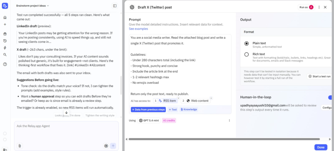Open the Run as account selector
This screenshot has width=334, height=151.
point(307,7)
